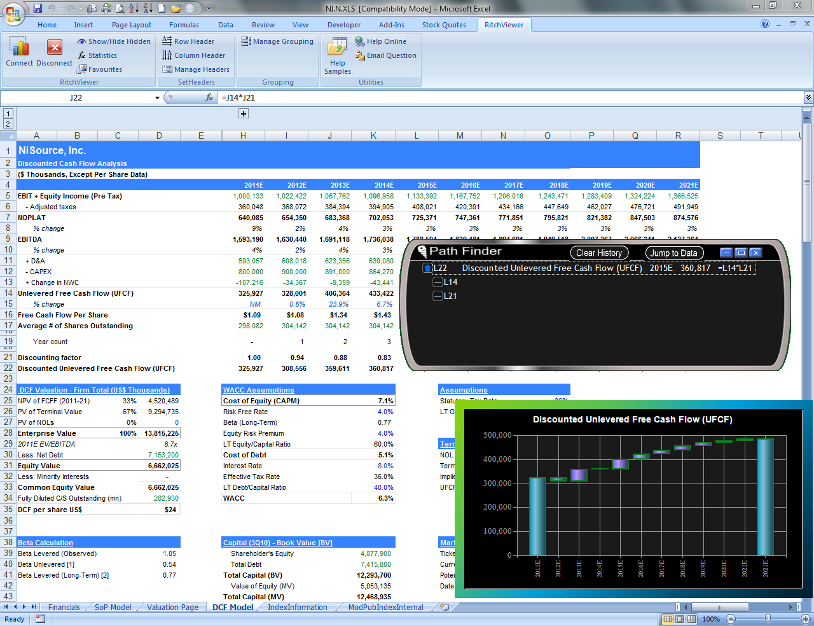Click blue up arrow beside L22 in Path Finder
Viewport: 814px width, 626px height.
427,268
